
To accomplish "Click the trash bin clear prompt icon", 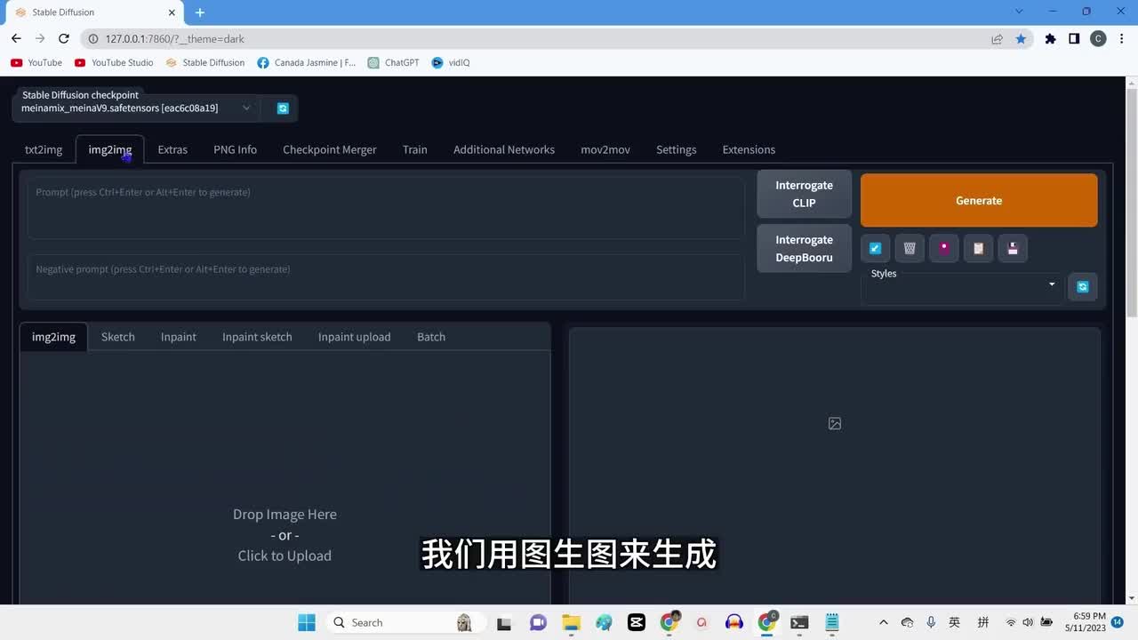I will tap(910, 249).
